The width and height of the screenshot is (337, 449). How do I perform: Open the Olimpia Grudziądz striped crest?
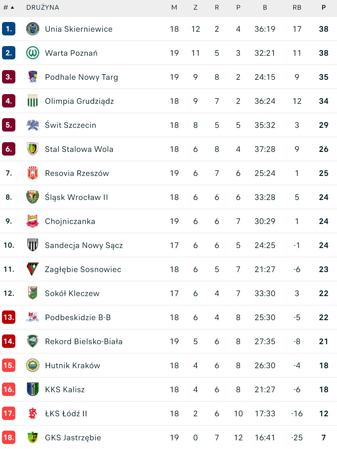click(33, 101)
